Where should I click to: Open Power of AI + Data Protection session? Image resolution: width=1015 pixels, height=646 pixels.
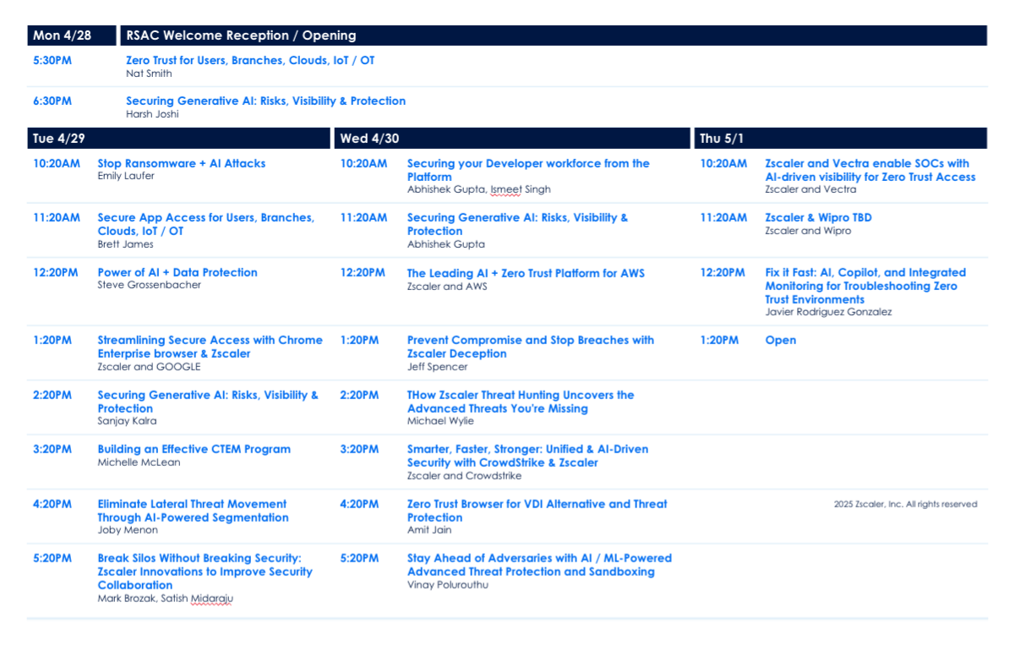[x=177, y=272]
